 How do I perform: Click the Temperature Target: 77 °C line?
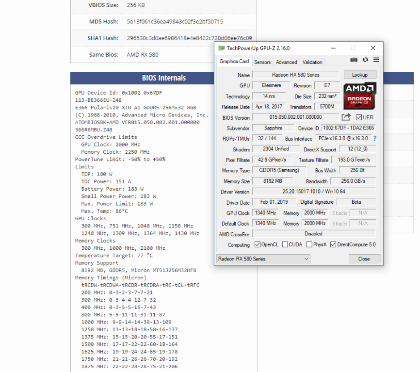(x=114, y=256)
